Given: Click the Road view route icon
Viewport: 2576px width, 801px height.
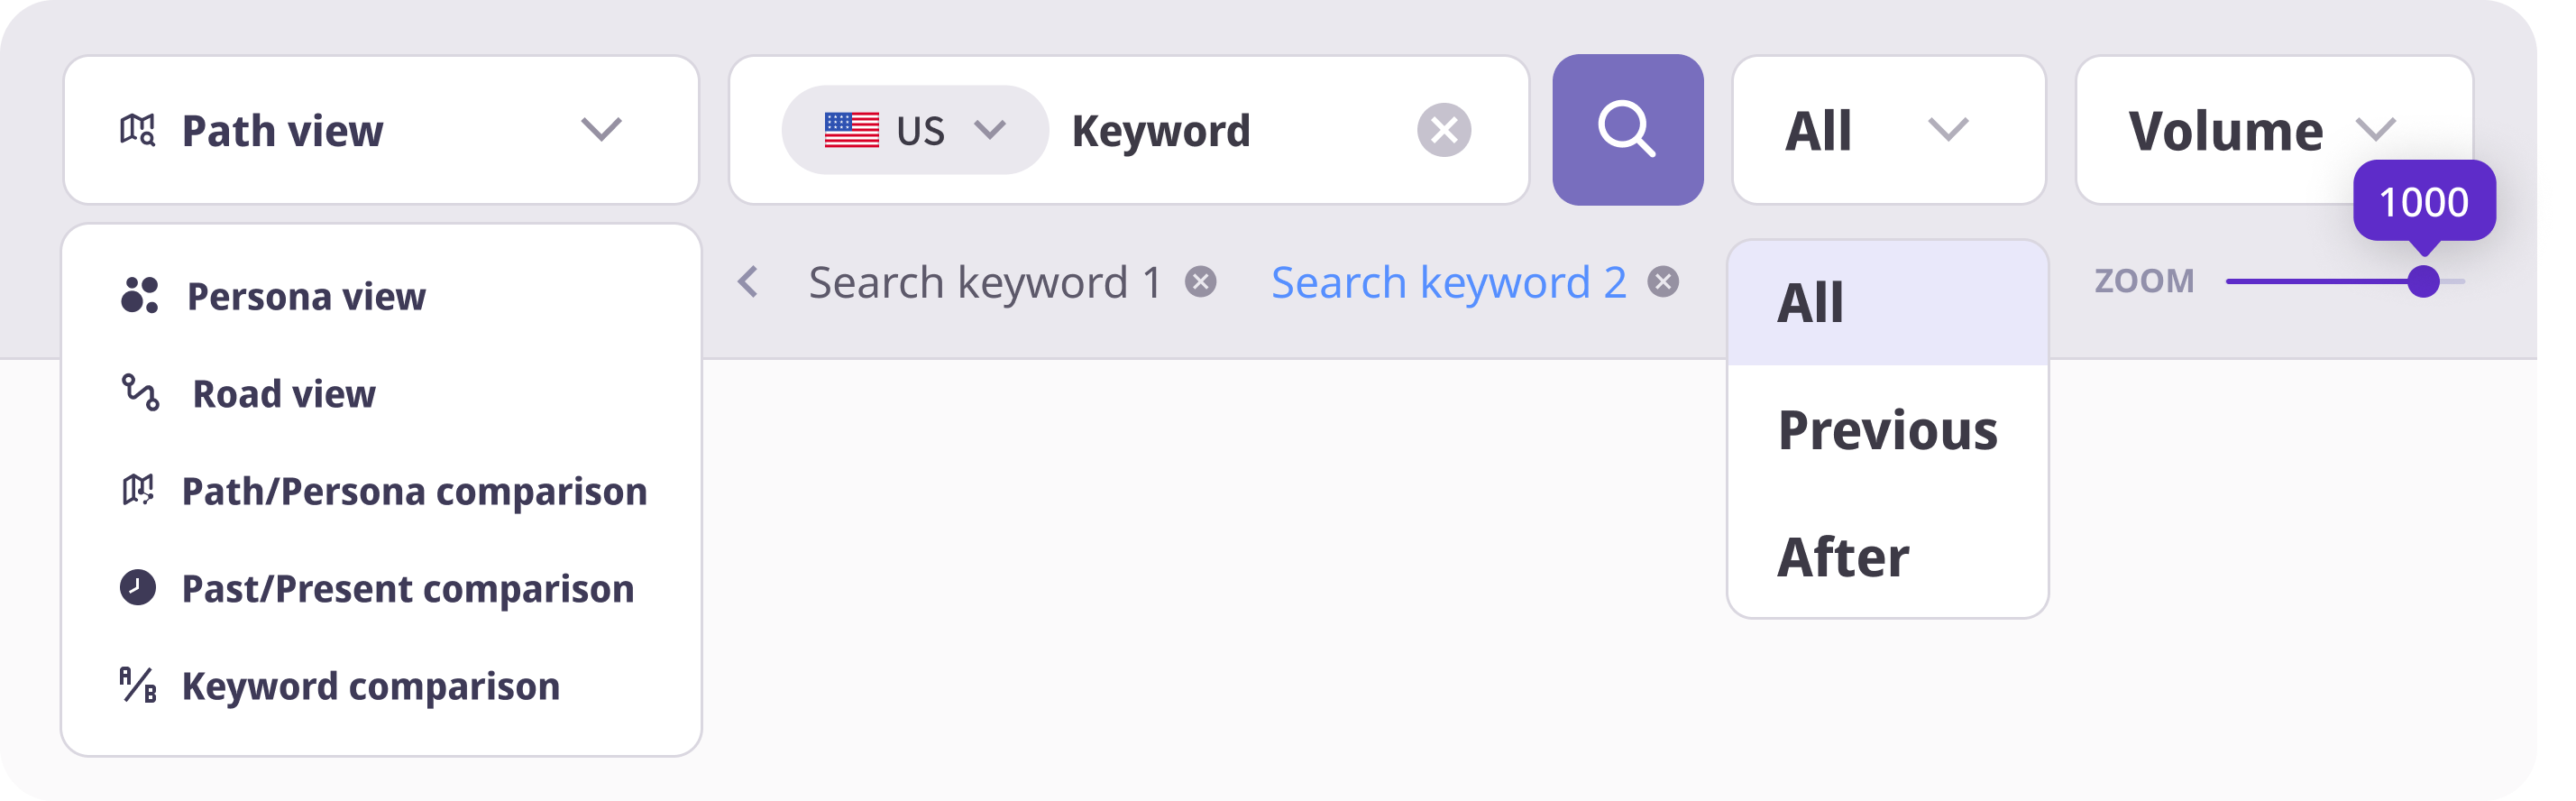Looking at the screenshot, I should click(x=140, y=393).
